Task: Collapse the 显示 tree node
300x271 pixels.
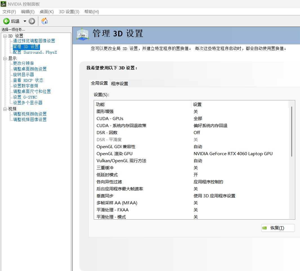Action: 5,58
